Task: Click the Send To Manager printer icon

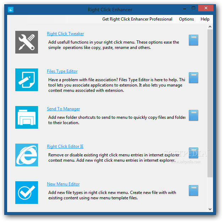Action: coord(27,117)
